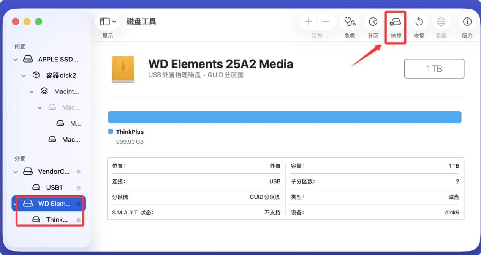Click the 装载 (Mount) toolbar icon

[441, 22]
